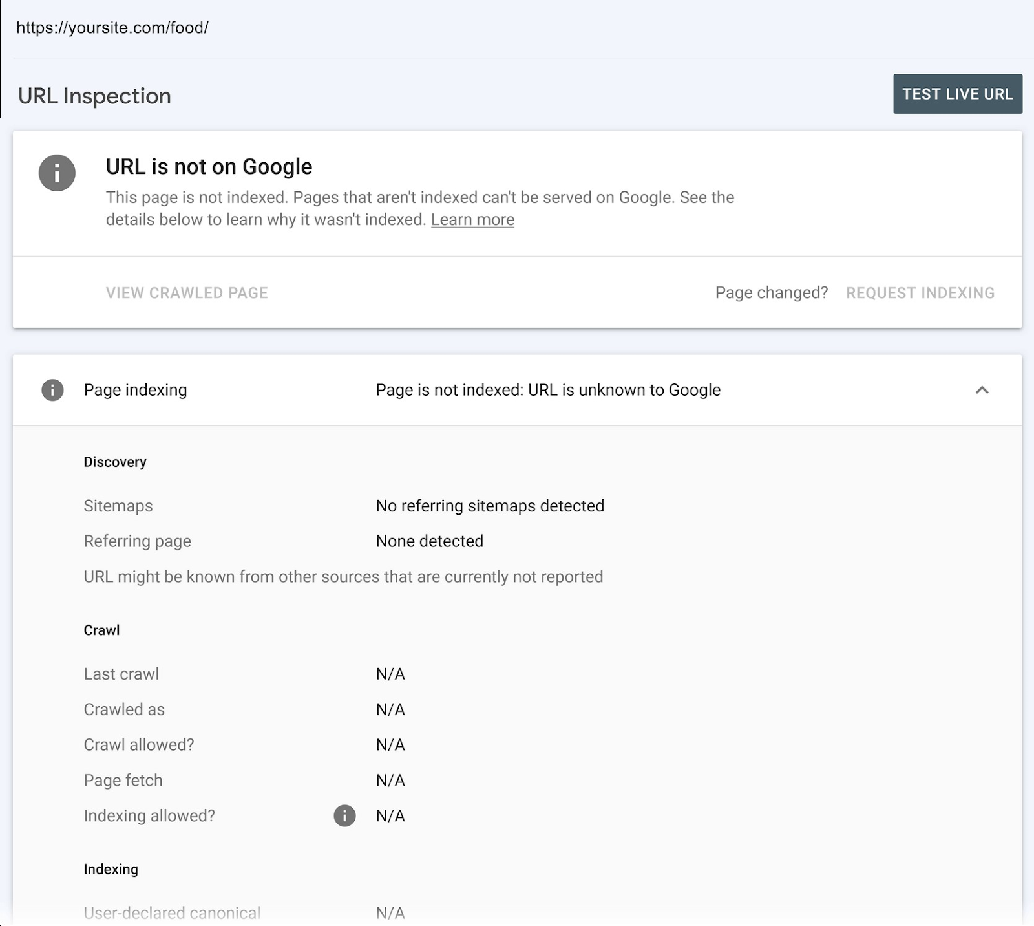Click the "Referring page" label
Image resolution: width=1034 pixels, height=926 pixels.
point(137,541)
